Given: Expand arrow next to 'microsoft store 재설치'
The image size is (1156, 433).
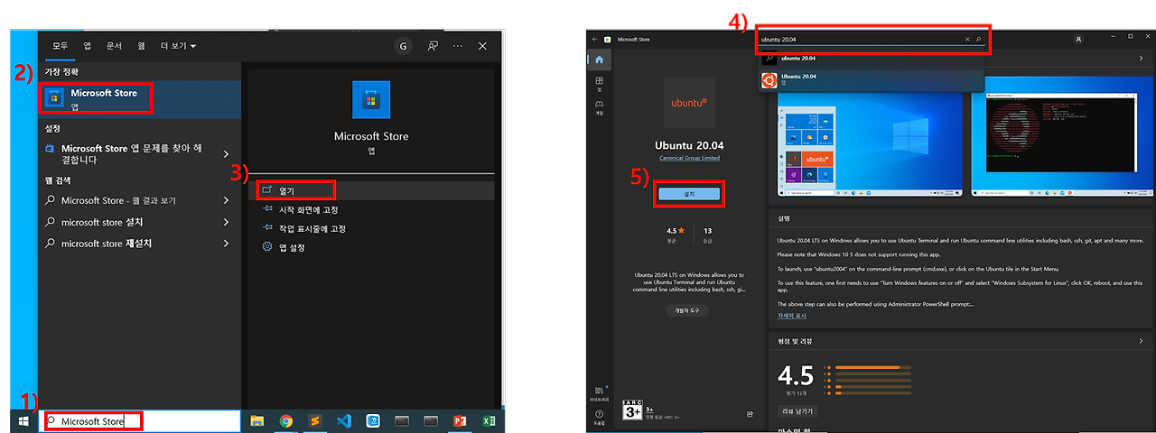Looking at the screenshot, I should (226, 244).
